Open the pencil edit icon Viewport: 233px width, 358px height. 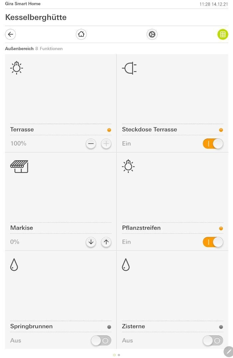pyautogui.click(x=228, y=351)
